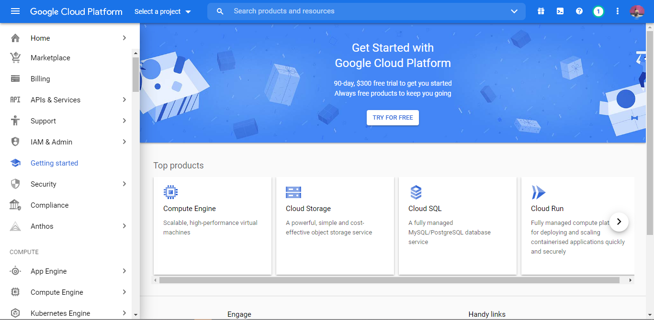This screenshot has width=654, height=334.
Task: Click the TRY FOR FREE button
Action: [x=393, y=118]
